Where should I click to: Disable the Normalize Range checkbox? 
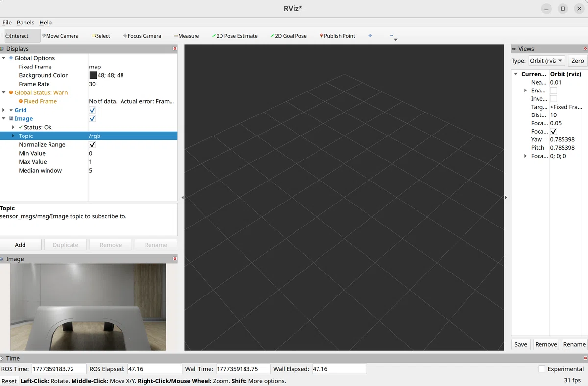coord(92,145)
